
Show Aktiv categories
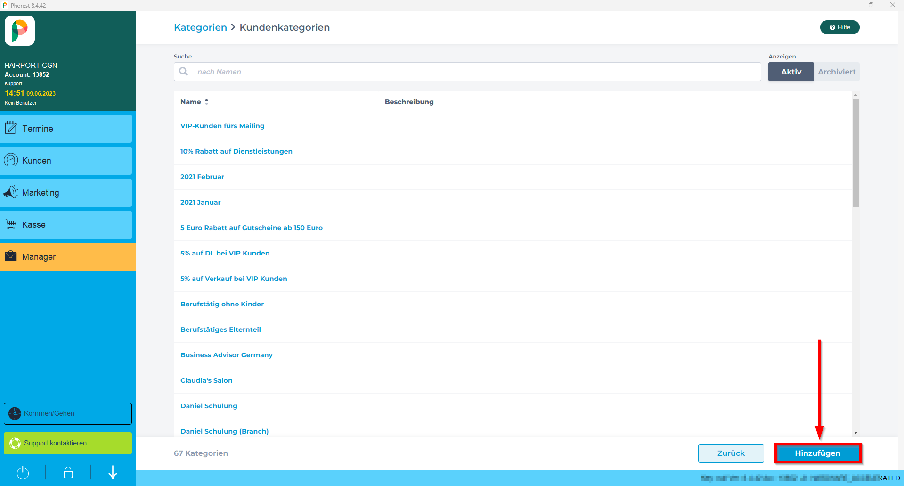(x=791, y=72)
